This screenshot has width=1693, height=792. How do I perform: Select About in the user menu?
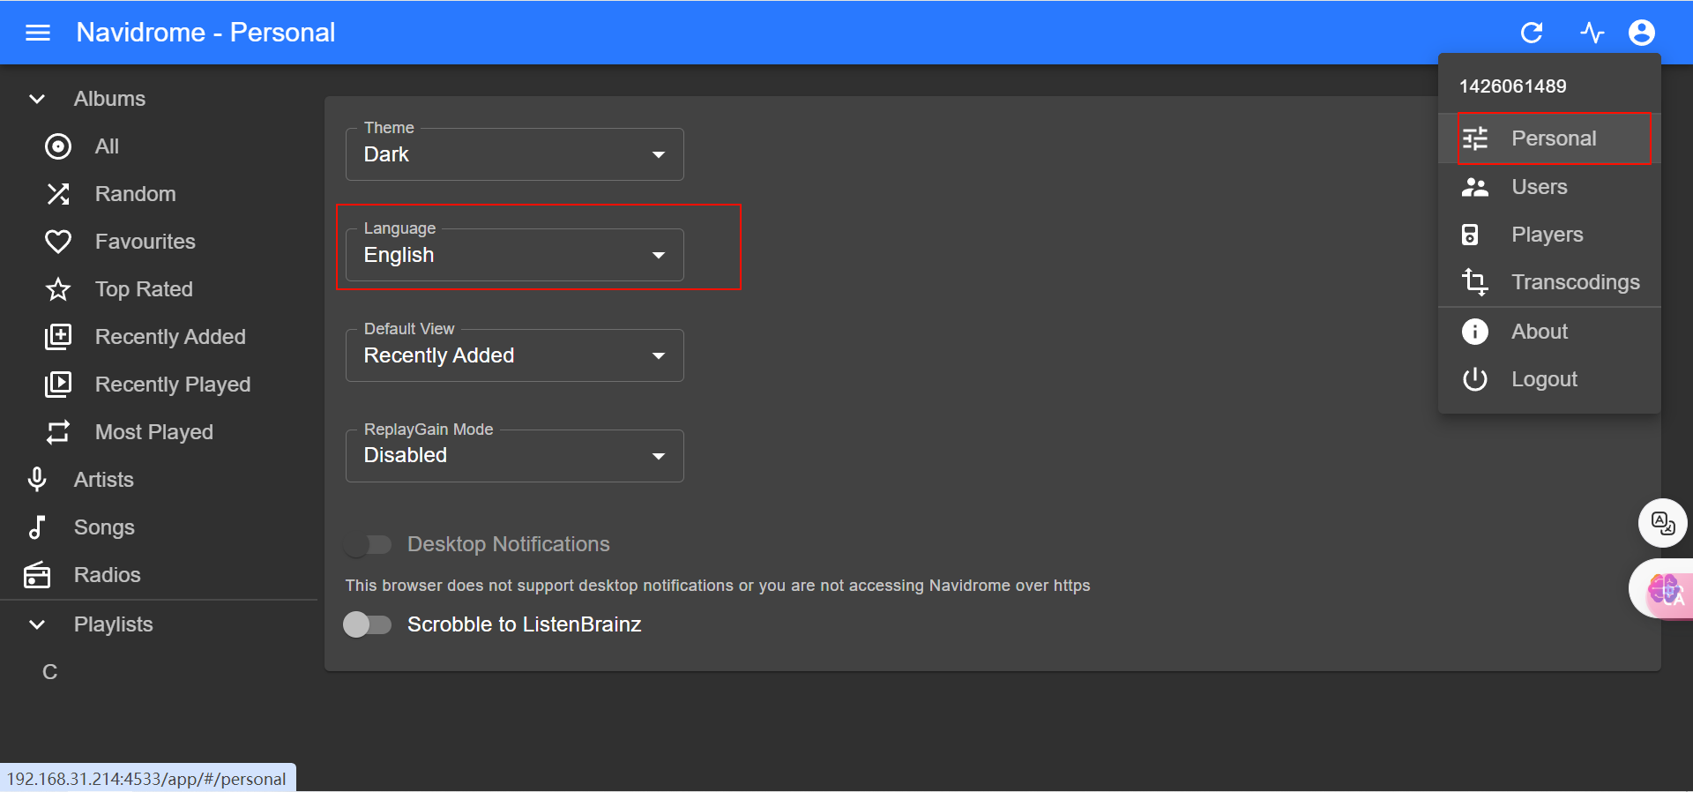(x=1549, y=332)
